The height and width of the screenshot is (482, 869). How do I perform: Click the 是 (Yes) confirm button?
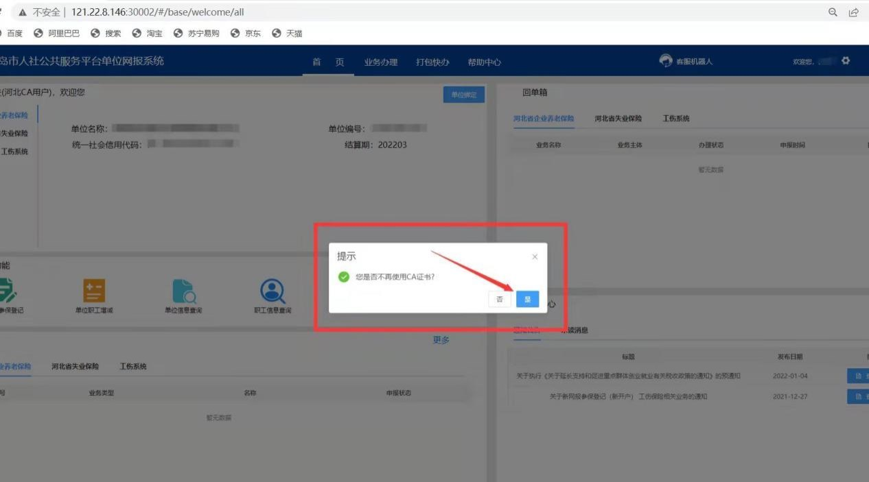click(527, 300)
